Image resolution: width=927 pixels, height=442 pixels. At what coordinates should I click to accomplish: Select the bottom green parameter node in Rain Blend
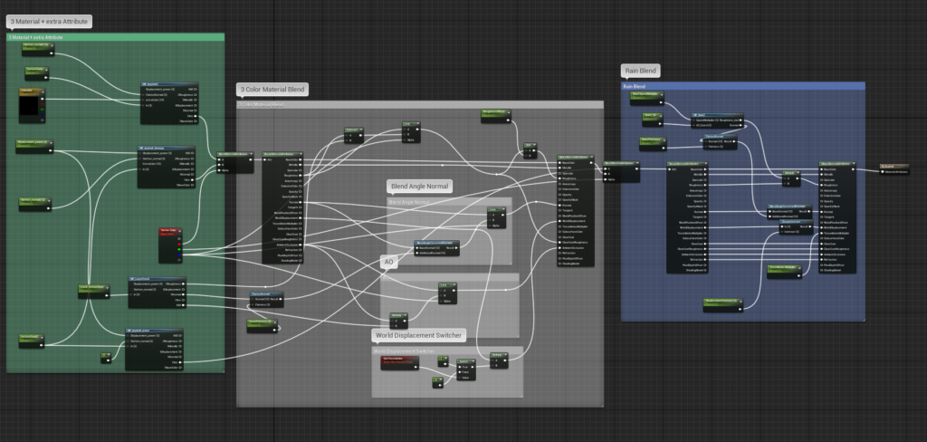(723, 303)
